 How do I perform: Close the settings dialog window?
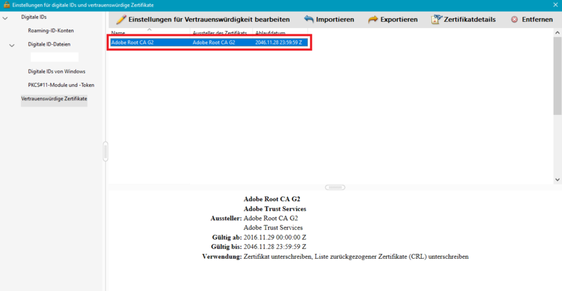(555, 5)
